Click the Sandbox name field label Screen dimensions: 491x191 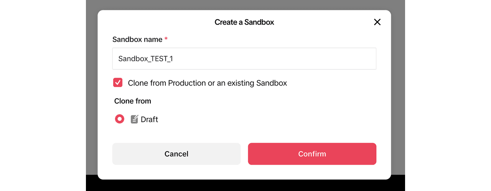[x=137, y=40]
